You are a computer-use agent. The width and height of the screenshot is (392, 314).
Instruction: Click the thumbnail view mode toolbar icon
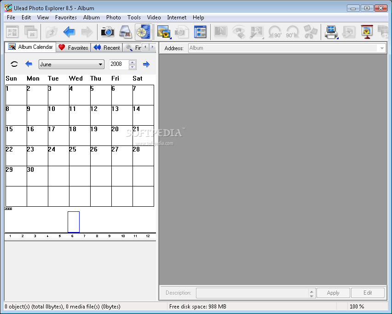pyautogui.click(x=12, y=32)
